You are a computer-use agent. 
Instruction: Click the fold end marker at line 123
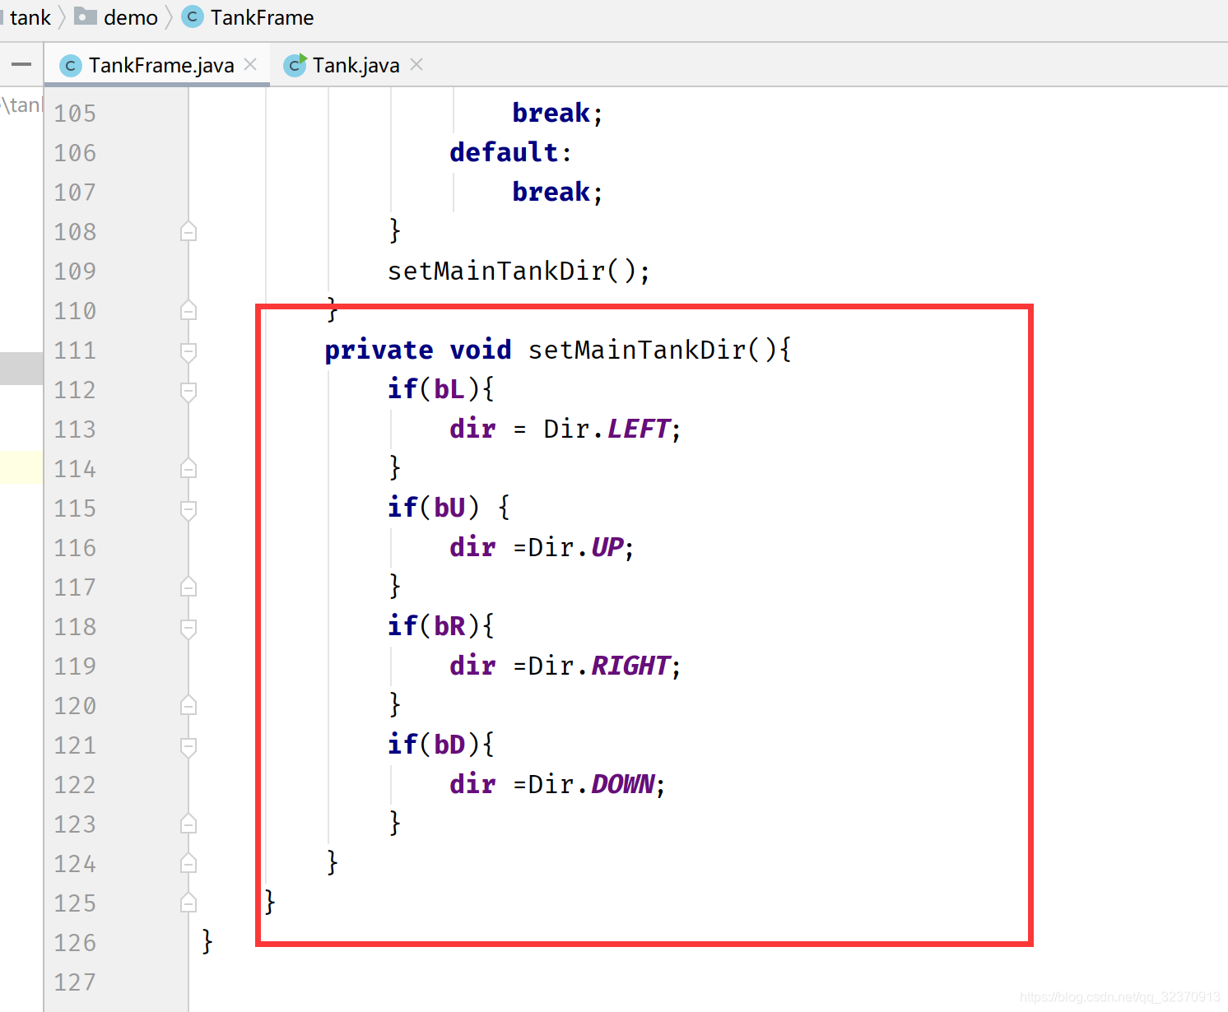[x=188, y=823]
